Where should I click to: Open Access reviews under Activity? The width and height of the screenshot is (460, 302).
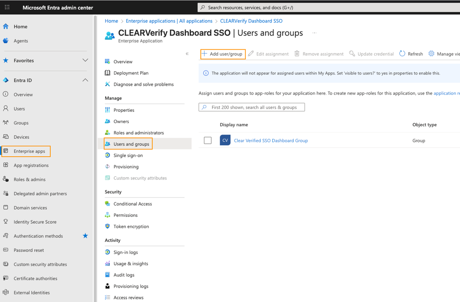pyautogui.click(x=128, y=298)
